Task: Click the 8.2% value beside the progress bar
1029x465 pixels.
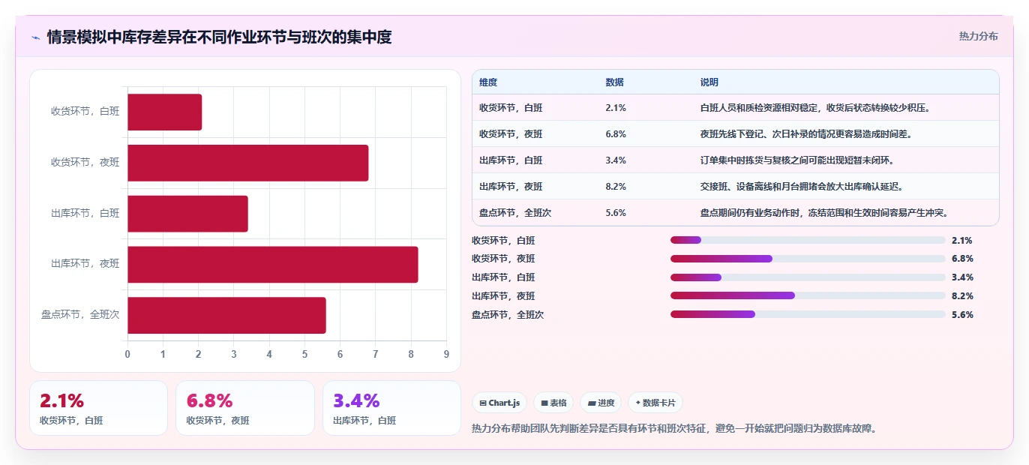Action: pos(962,296)
